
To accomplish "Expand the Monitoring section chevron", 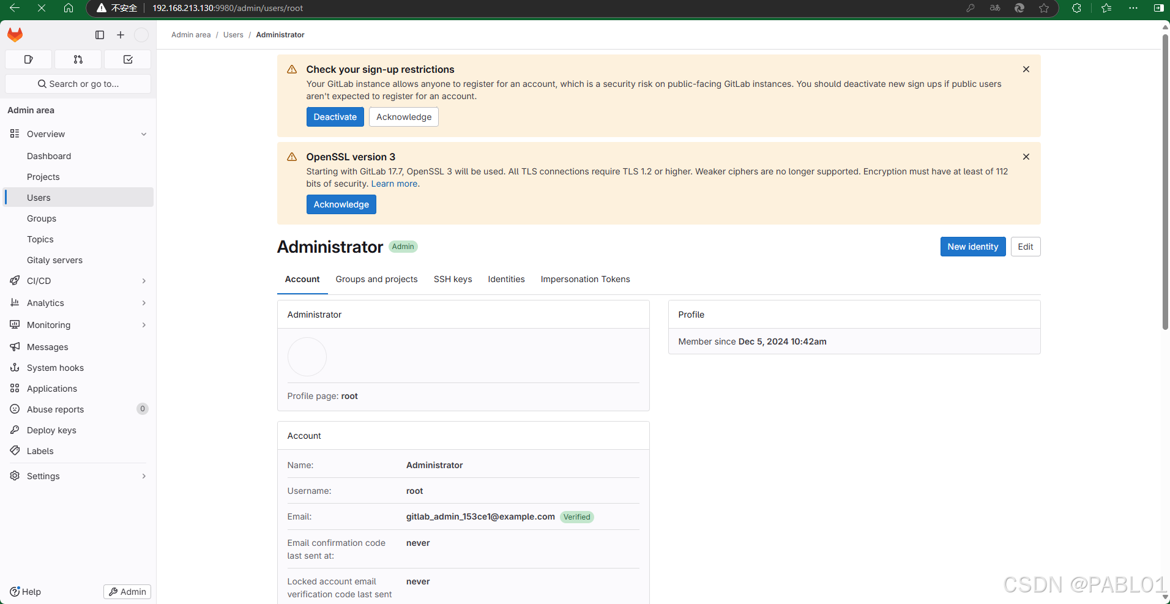I will pos(144,325).
